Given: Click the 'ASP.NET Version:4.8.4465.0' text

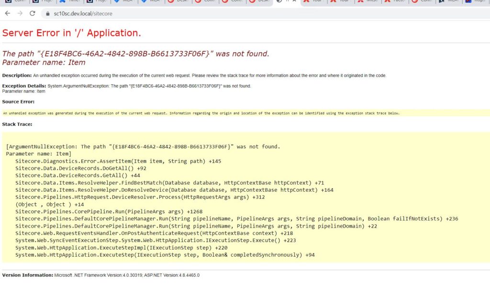Looking at the screenshot, I should point(172,275).
